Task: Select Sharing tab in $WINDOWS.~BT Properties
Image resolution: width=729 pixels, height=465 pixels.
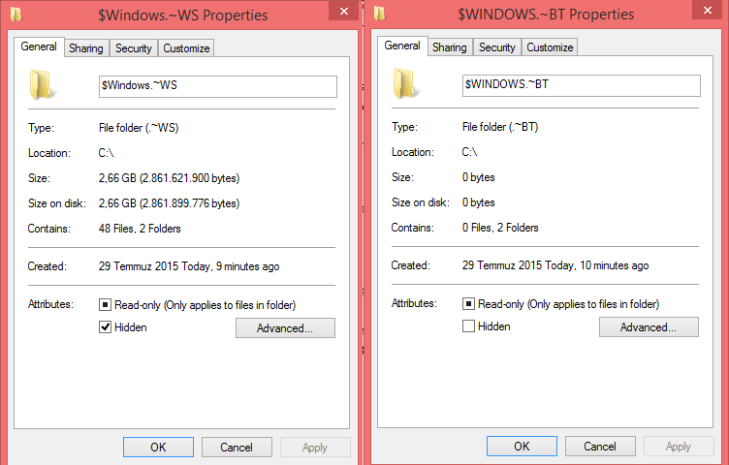Action: (449, 47)
